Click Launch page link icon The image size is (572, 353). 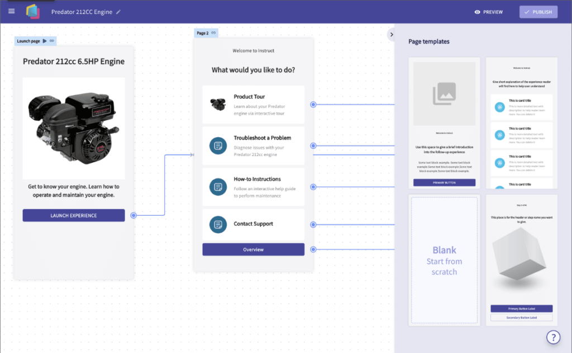[x=52, y=41]
